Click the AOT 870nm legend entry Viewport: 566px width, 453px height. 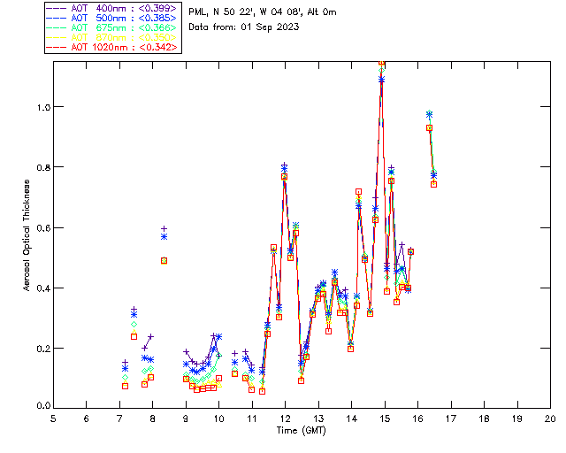tap(113, 37)
